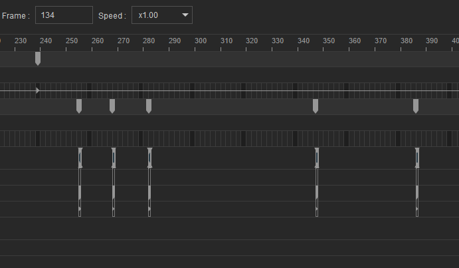Select keyframe bar below the frame 280 marker
Viewport: 459px width, 268px height.
pos(149,158)
